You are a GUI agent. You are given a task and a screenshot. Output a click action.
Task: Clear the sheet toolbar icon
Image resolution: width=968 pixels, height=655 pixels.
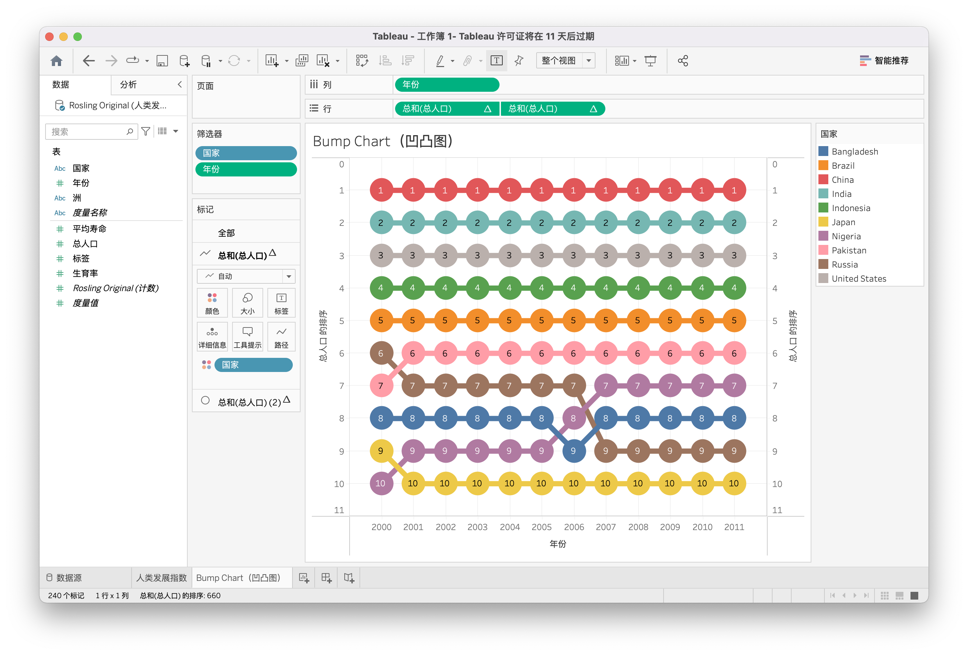323,61
